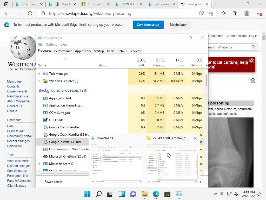Switch to the Performance tab
The image size is (266, 200).
tap(63, 51)
